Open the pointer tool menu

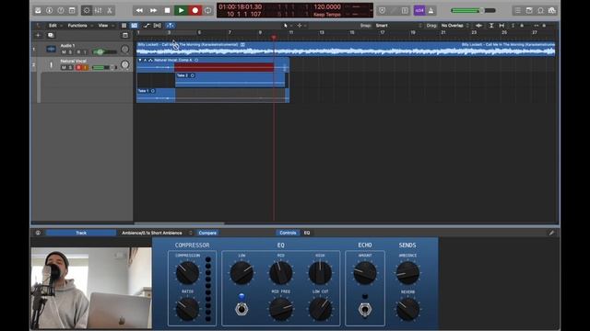click(x=287, y=26)
